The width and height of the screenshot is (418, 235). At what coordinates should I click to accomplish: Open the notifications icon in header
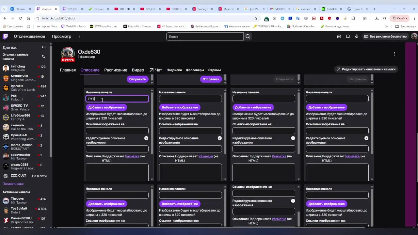[x=348, y=37]
